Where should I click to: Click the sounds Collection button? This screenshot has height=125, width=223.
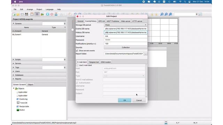coord(125,48)
